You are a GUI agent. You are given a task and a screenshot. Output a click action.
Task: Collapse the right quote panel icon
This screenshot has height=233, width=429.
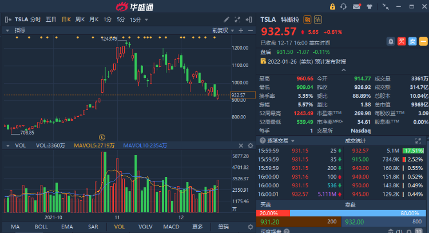(249, 19)
